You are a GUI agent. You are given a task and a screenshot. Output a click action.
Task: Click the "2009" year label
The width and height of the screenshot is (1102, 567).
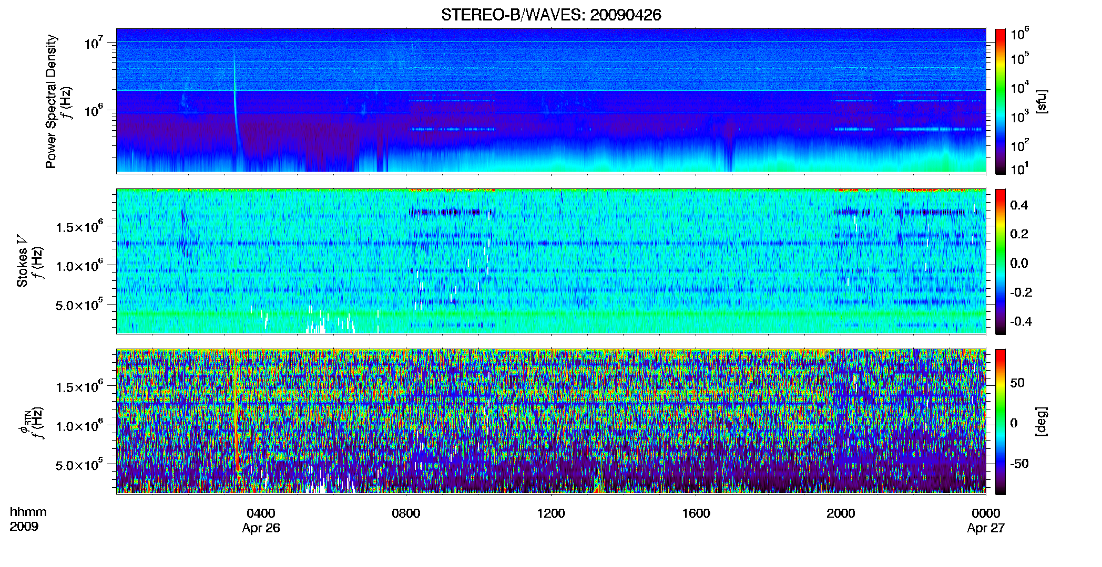pyautogui.click(x=24, y=527)
